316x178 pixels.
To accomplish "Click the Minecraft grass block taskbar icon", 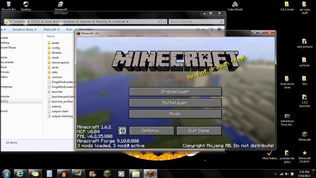I will [x=107, y=174].
